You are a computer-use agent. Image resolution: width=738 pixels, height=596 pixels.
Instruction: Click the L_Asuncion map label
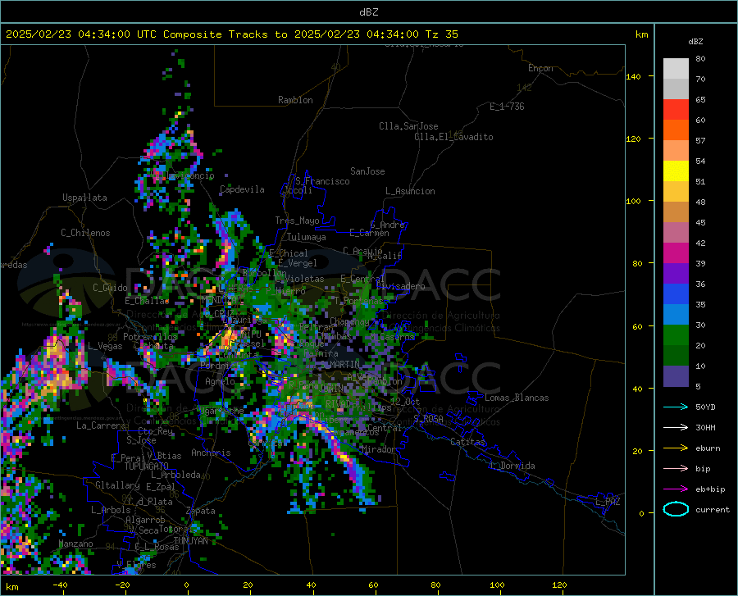pos(410,191)
